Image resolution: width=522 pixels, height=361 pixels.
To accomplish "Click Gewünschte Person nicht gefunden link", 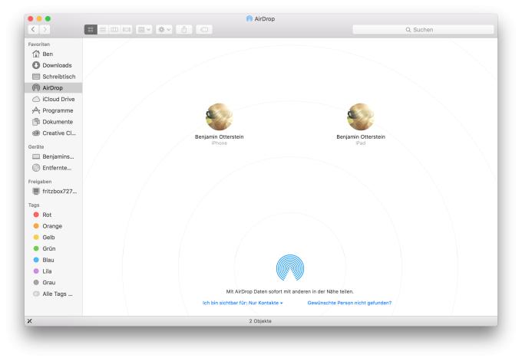I will coord(349,303).
